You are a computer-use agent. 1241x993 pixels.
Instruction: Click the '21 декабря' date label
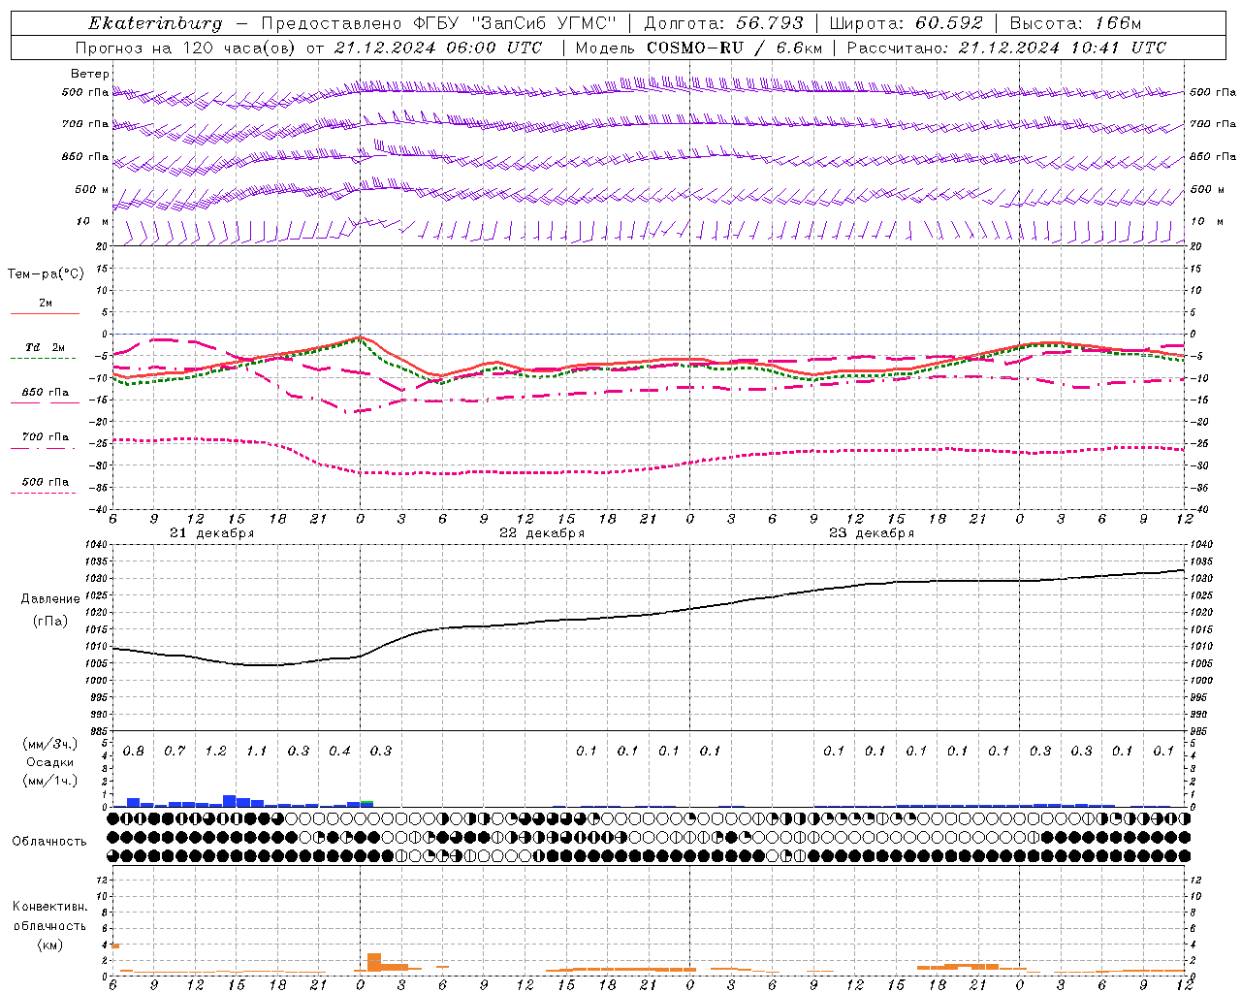point(212,533)
